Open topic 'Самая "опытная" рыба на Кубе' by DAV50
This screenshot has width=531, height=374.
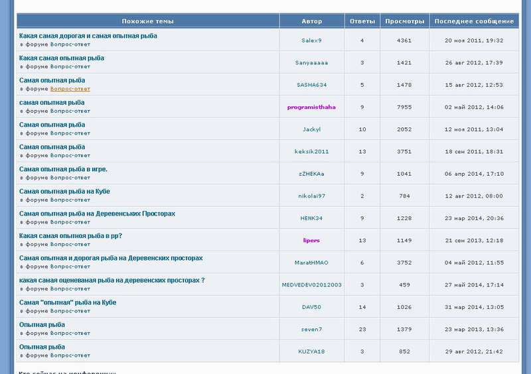[x=68, y=302]
